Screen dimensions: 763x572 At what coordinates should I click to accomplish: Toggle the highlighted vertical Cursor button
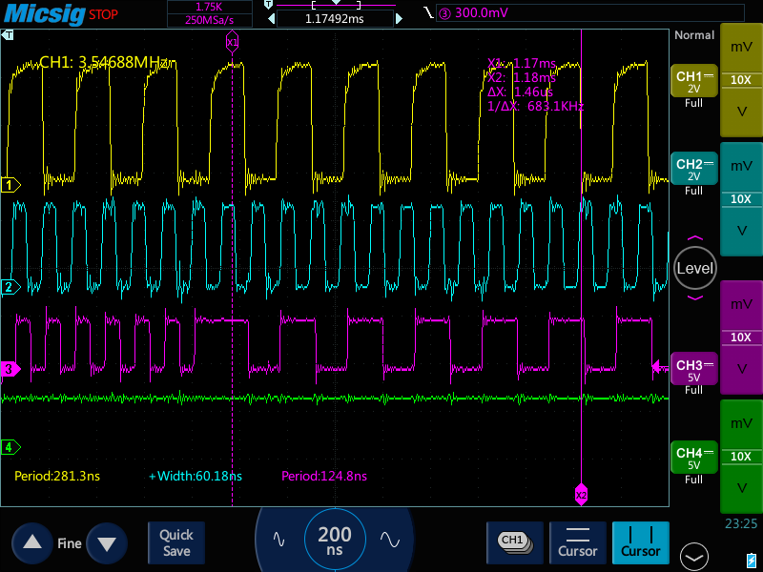640,541
